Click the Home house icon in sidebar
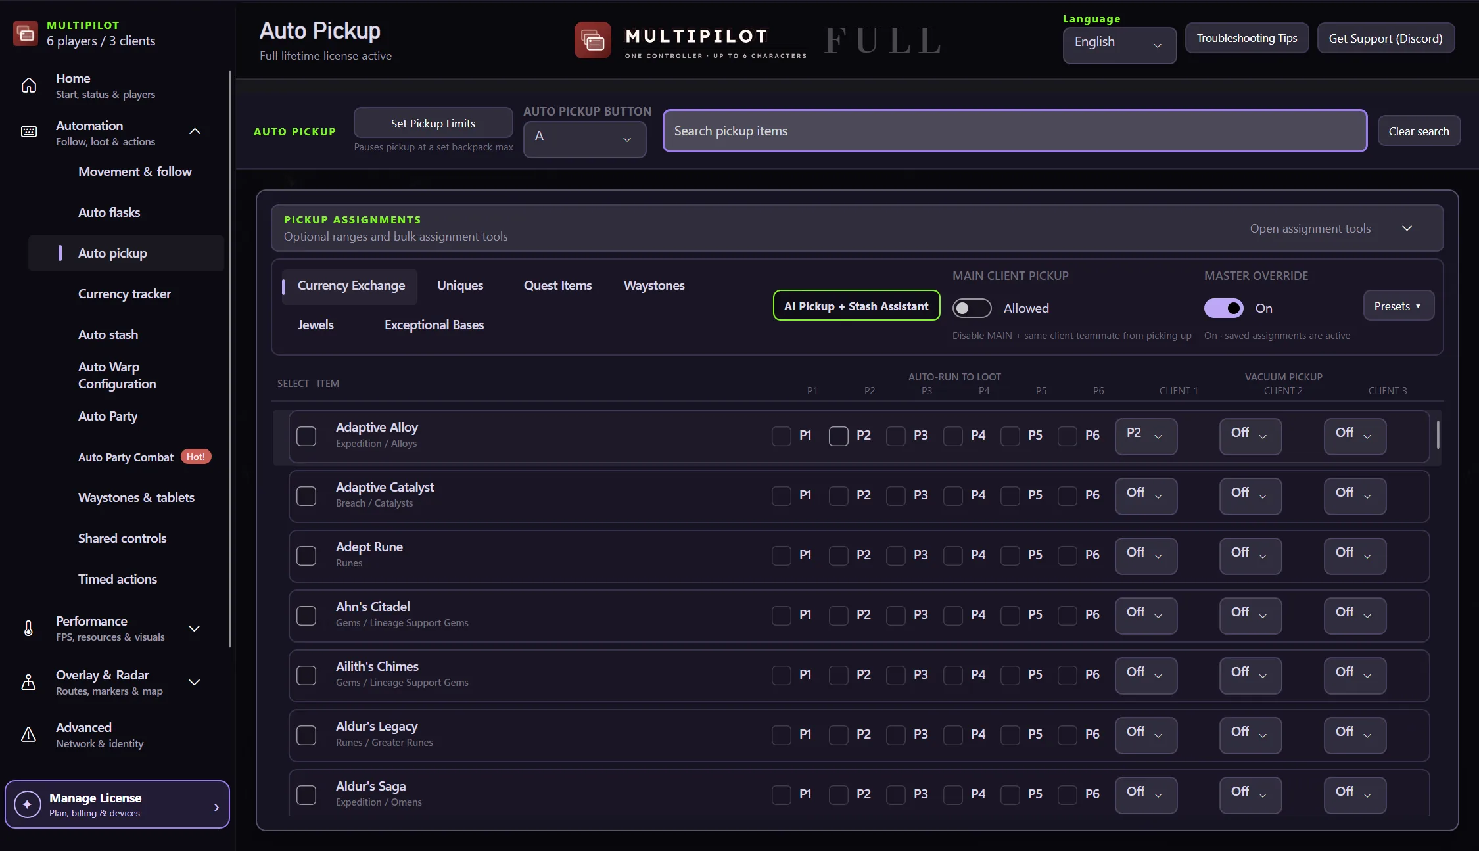The image size is (1479, 851). coord(29,85)
